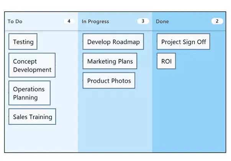Click blank space right of ROI card

tap(199, 61)
